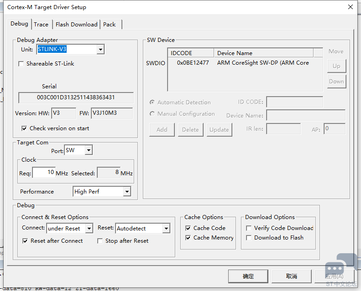Click the IDCODE column header
Screen dimensions: 361x291
191,53
